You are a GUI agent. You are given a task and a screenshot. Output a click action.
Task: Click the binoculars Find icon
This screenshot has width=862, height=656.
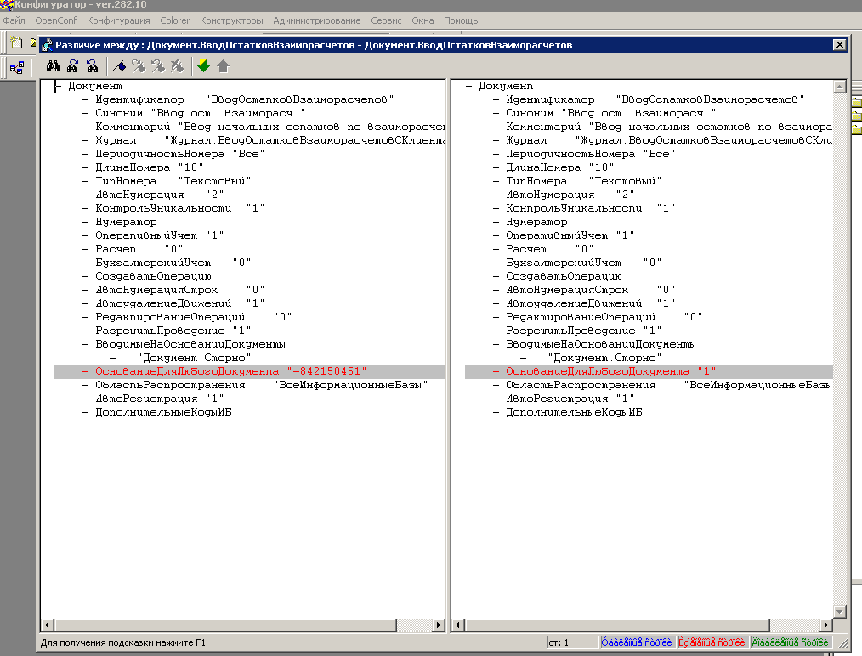(52, 65)
